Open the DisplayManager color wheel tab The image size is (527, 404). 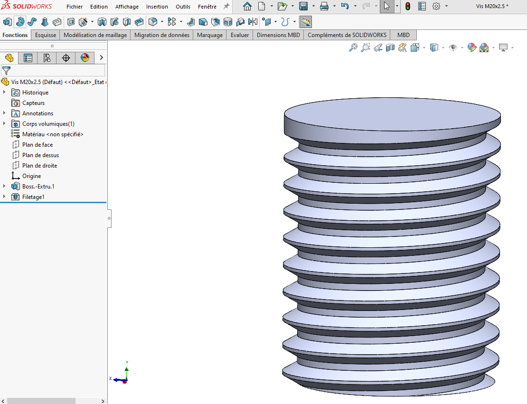85,58
